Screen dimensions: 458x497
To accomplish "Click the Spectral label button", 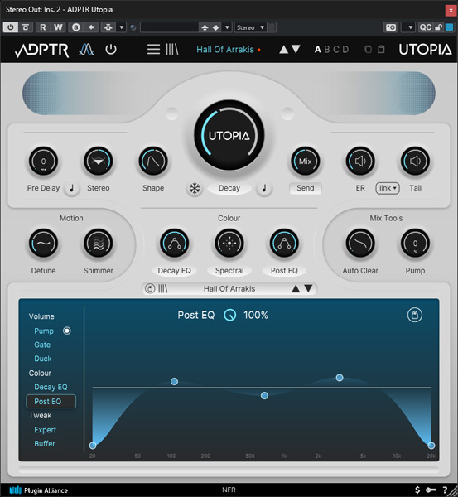I will tap(229, 271).
